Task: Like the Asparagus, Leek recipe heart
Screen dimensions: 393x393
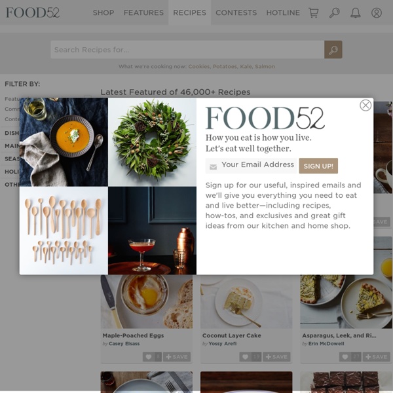Action: (x=345, y=357)
